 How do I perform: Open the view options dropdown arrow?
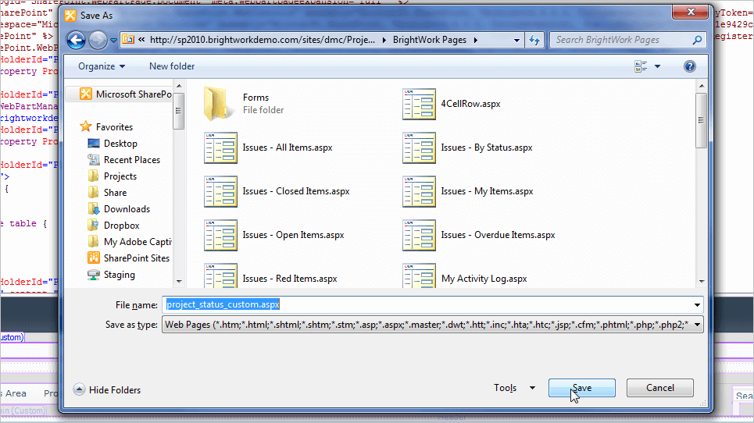657,66
